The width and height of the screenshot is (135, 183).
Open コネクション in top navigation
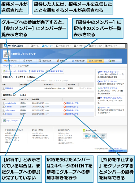coord(95,46)
